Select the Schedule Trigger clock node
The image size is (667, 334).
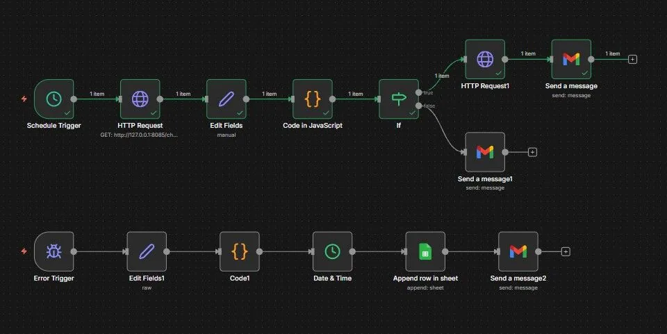(54, 99)
